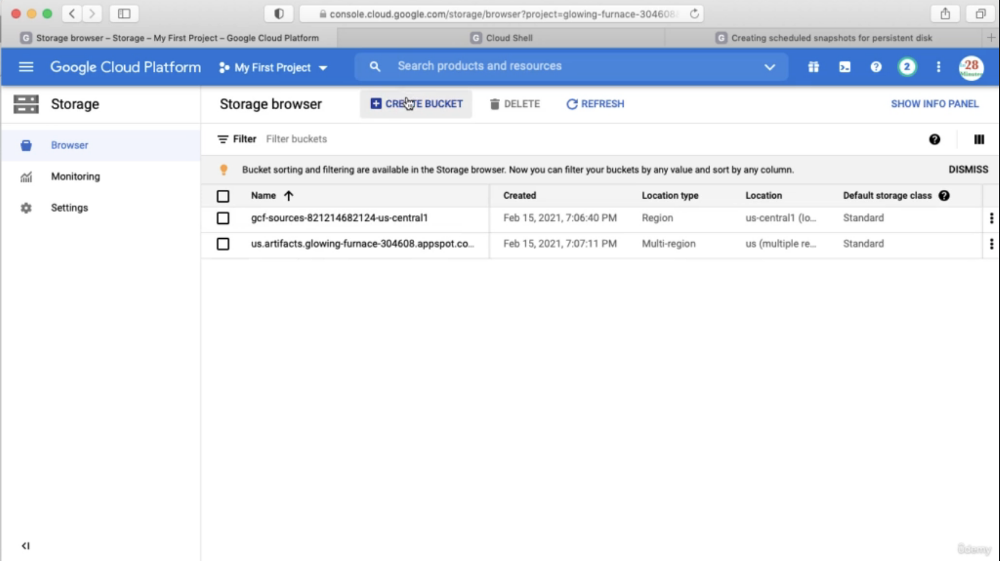Viewport: 1000px width, 562px height.
Task: Click the search magnifier icon
Action: tap(375, 66)
